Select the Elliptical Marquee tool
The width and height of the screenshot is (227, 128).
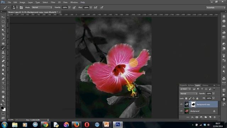pos(3,22)
